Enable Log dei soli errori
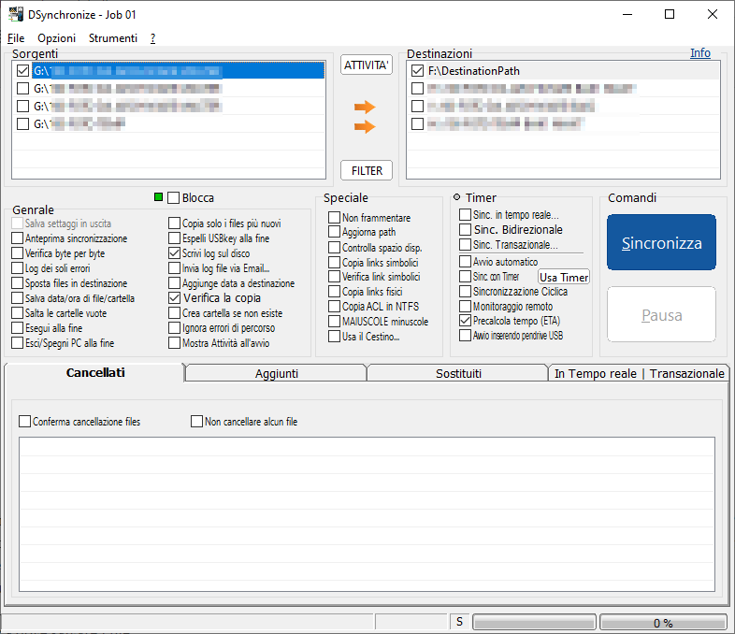This screenshot has width=735, height=634. click(x=18, y=268)
